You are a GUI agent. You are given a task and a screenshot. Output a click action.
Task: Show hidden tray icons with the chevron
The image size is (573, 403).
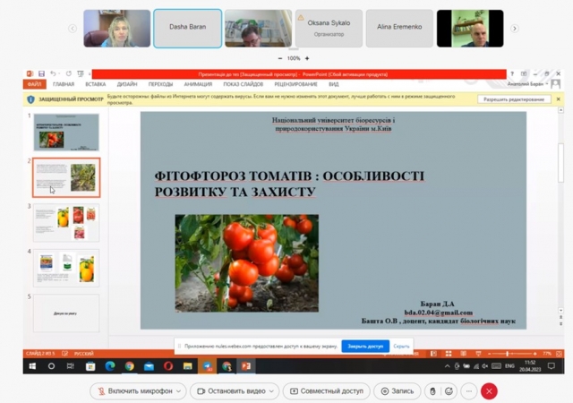click(x=447, y=366)
